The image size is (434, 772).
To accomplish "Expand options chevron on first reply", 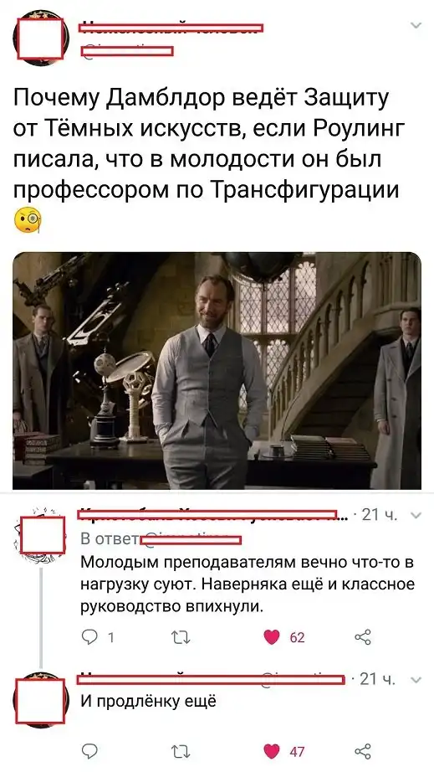I will coord(416,516).
